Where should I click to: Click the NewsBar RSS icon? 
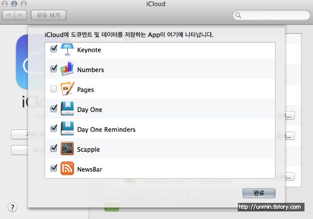(x=67, y=168)
